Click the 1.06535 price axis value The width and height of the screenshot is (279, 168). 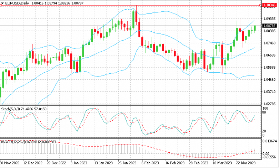[269, 55]
